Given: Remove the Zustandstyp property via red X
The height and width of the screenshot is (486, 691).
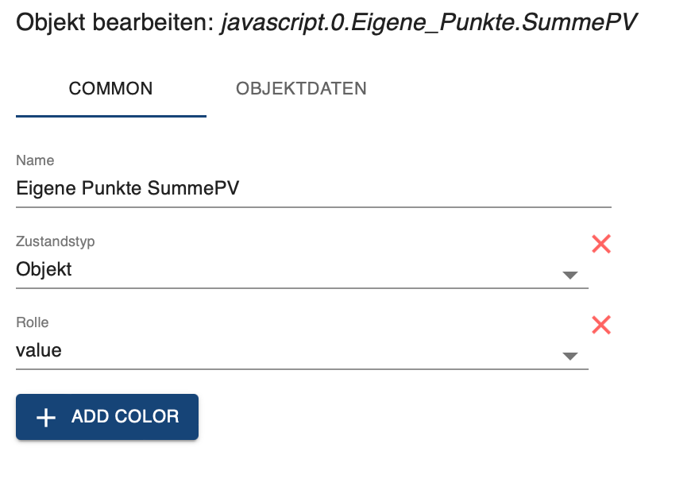Looking at the screenshot, I should tap(601, 244).
